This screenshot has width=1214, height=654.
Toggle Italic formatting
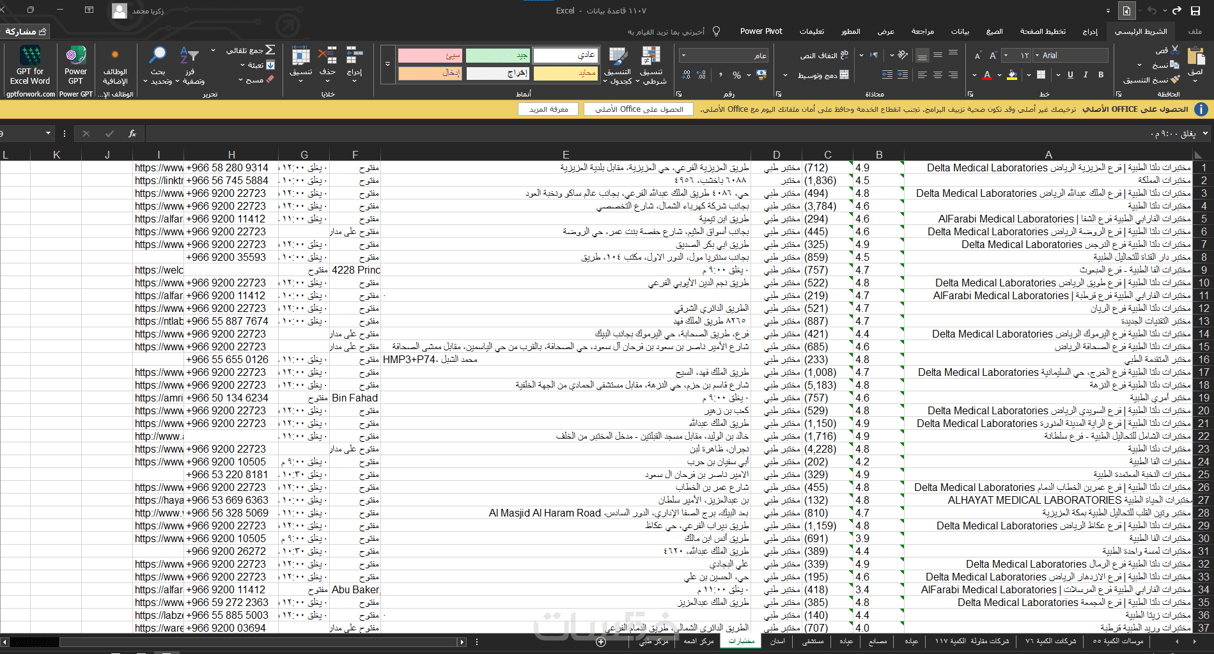1086,75
